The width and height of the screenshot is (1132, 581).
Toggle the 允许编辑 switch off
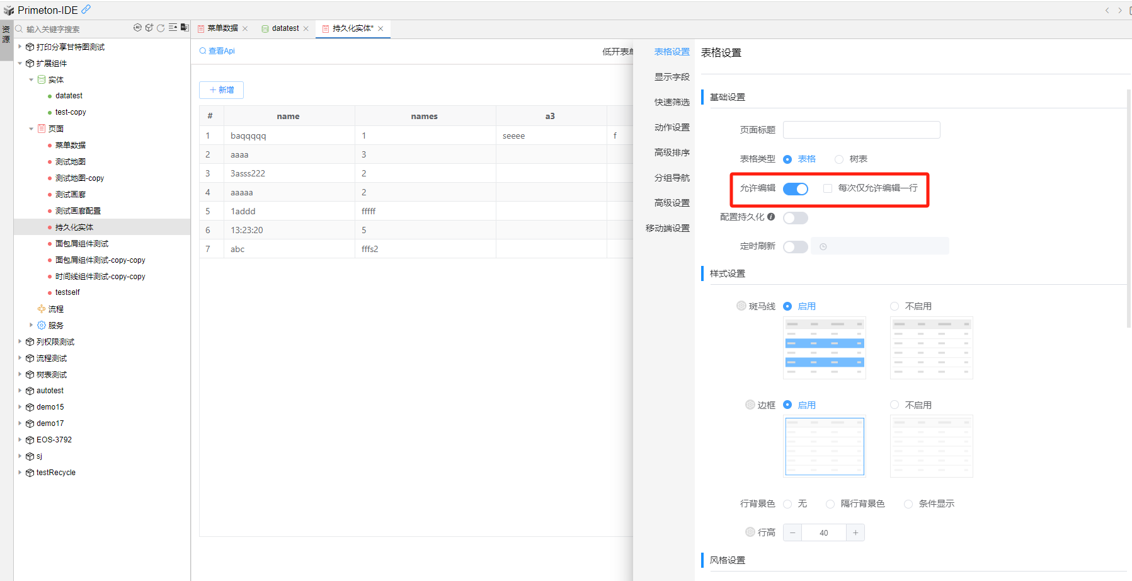click(795, 188)
